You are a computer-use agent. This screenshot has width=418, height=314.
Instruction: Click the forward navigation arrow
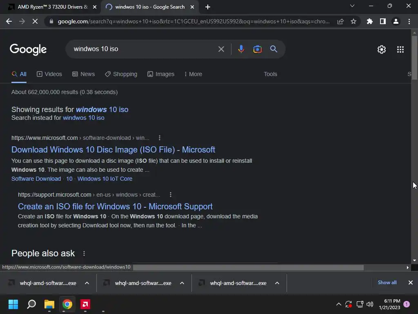click(22, 21)
